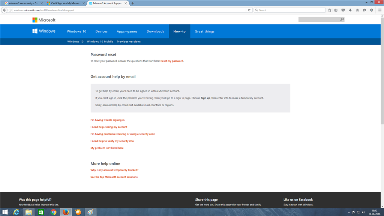Click the Microsoft site search field

click(x=319, y=19)
